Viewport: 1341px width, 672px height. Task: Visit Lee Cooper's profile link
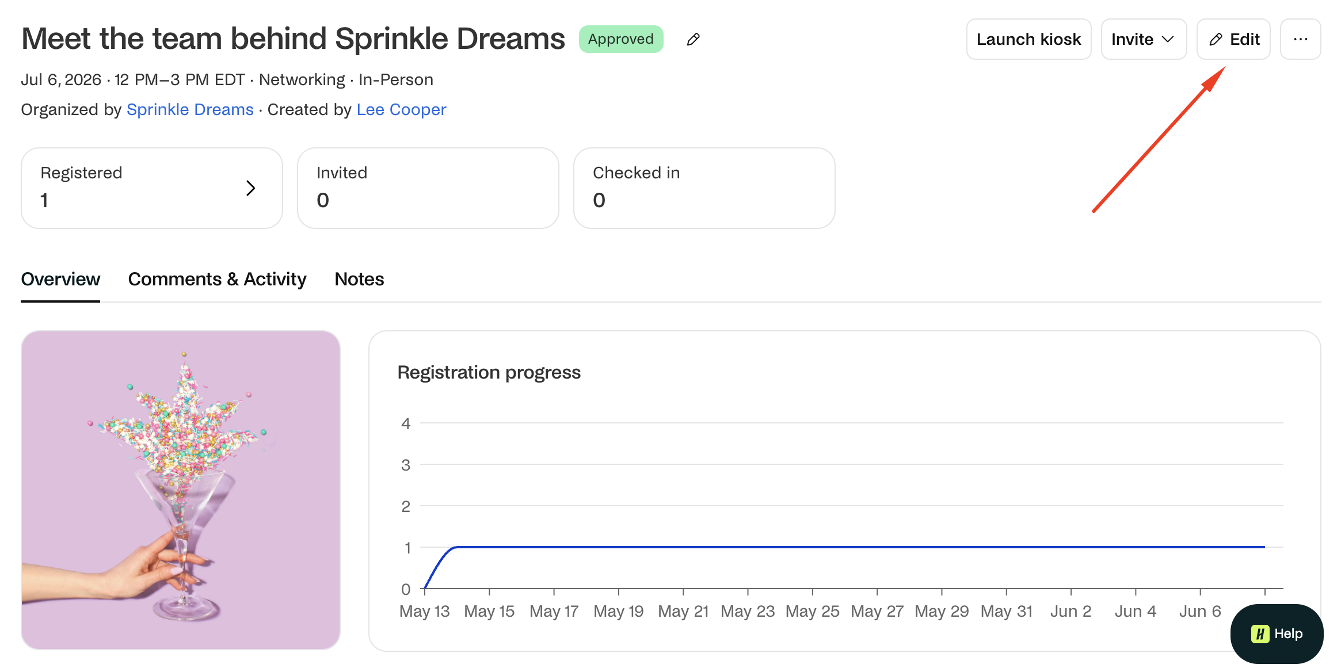click(401, 109)
